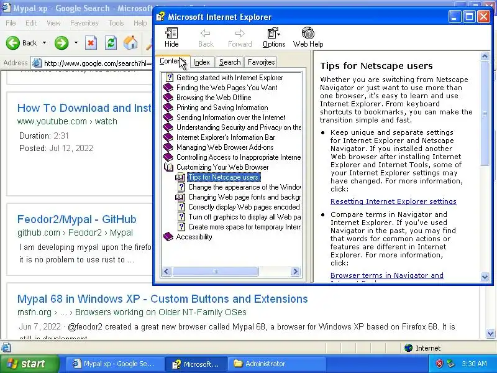Click green Forward arrow in Internet Explorer

[x=62, y=43]
